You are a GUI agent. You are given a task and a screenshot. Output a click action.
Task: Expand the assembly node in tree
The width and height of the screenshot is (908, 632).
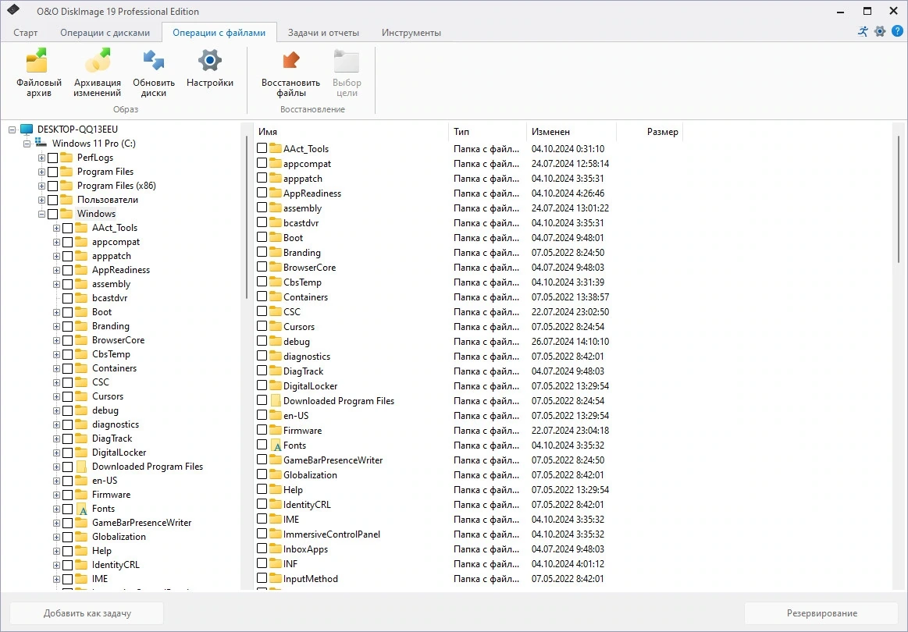[x=57, y=284]
